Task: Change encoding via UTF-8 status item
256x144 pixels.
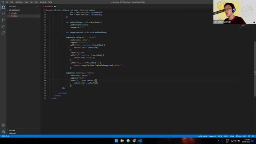Action: pyautogui.click(x=220, y=136)
